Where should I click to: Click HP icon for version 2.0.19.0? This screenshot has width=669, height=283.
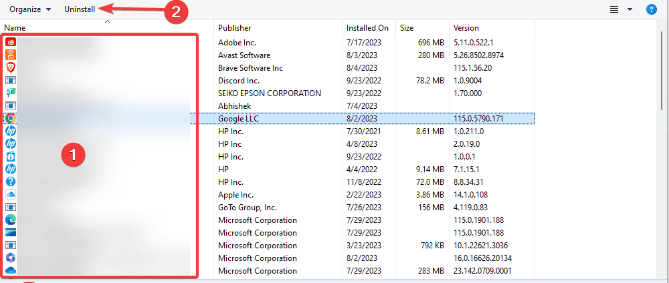point(11,144)
